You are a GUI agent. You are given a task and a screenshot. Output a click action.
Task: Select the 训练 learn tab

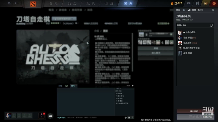109,3
